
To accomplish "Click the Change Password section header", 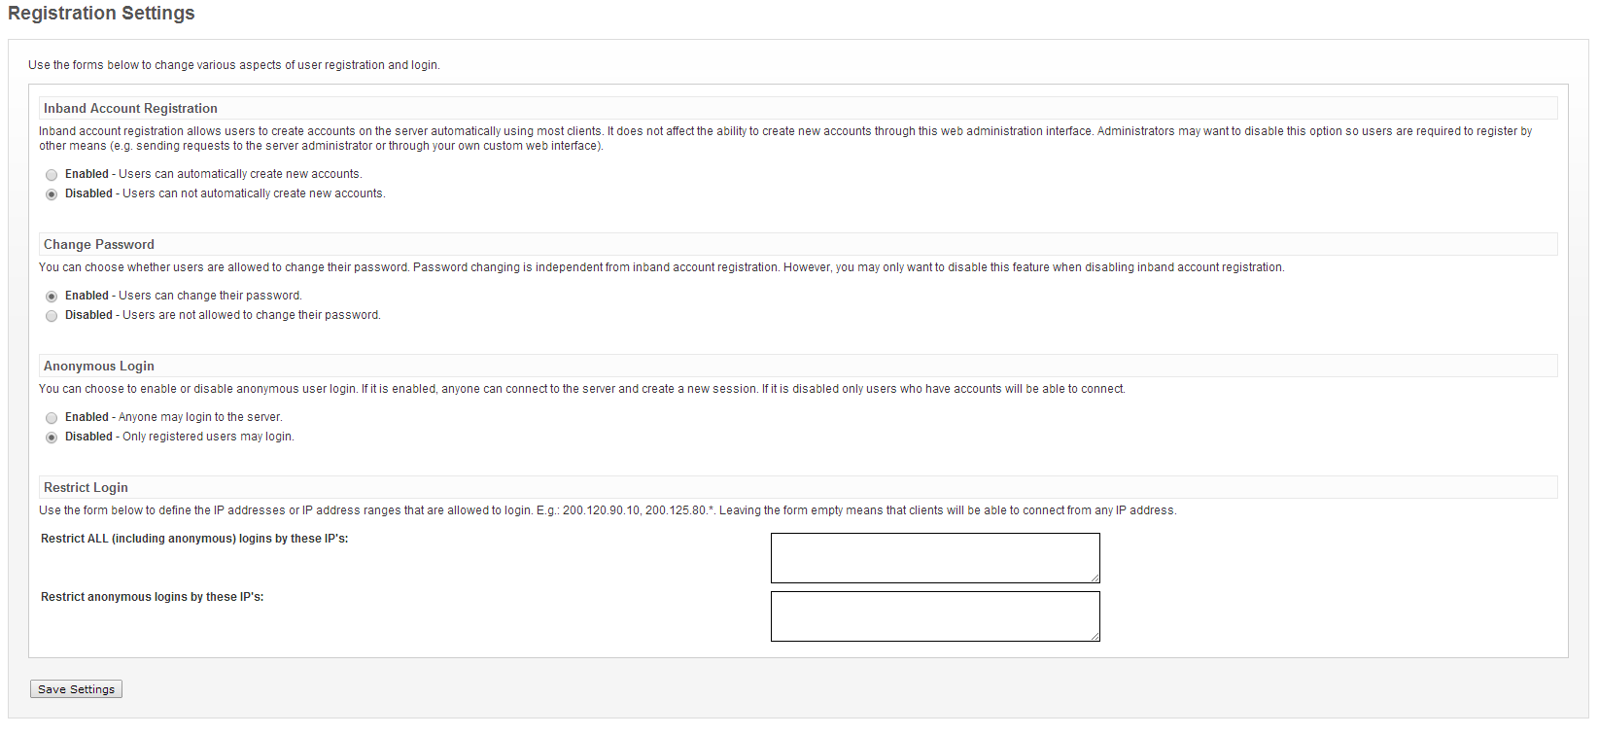I will (99, 244).
